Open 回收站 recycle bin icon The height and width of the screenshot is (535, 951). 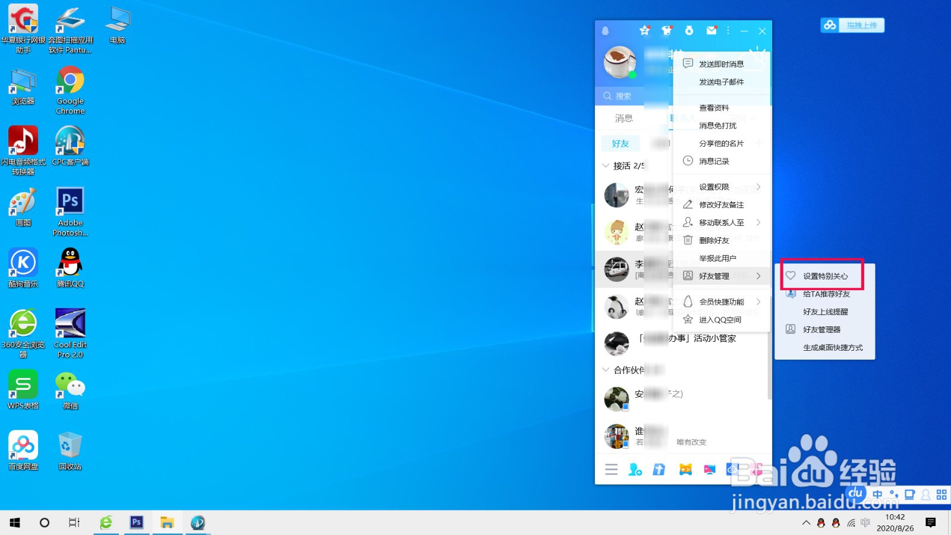tap(70, 451)
